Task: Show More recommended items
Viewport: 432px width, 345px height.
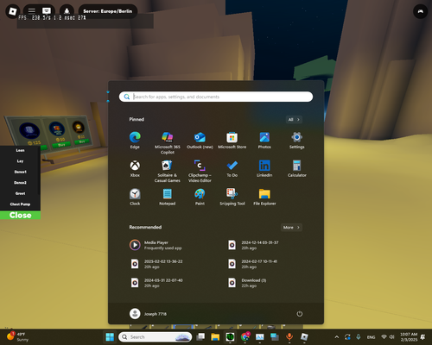Action: [291, 228]
